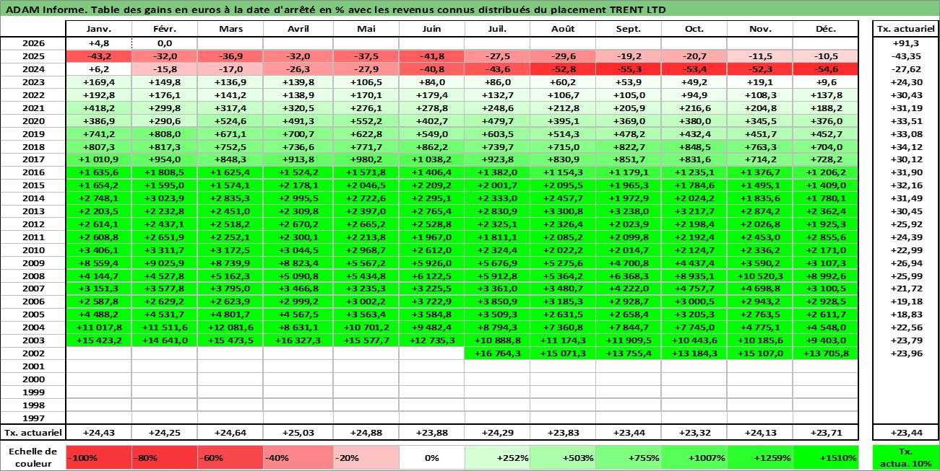
Task: Click the '+169,4' January 2023 cell
Action: [x=98, y=82]
